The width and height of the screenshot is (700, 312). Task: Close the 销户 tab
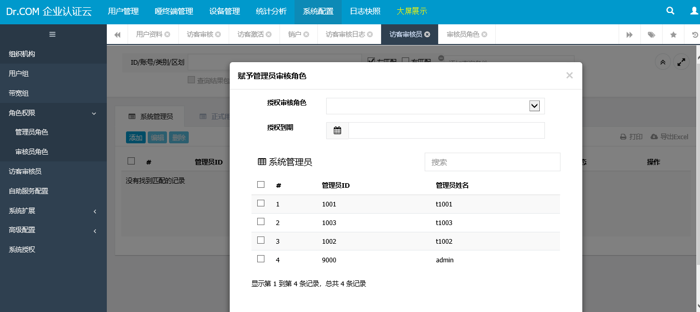click(x=306, y=35)
